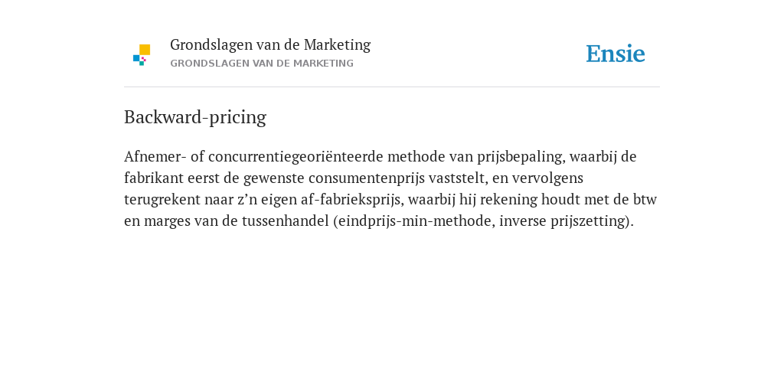Click the pink square in the logo
784x392 pixels.
(144, 59)
